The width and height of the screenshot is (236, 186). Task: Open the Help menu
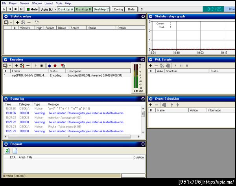68,3
